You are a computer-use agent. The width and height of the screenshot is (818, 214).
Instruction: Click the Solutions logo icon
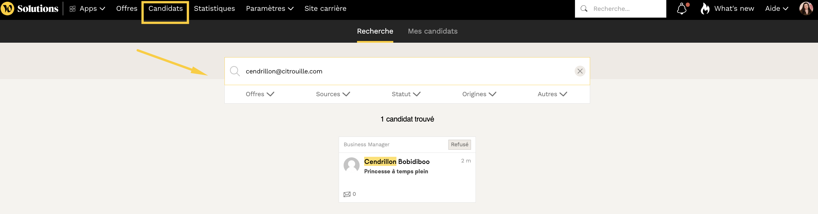click(7, 9)
